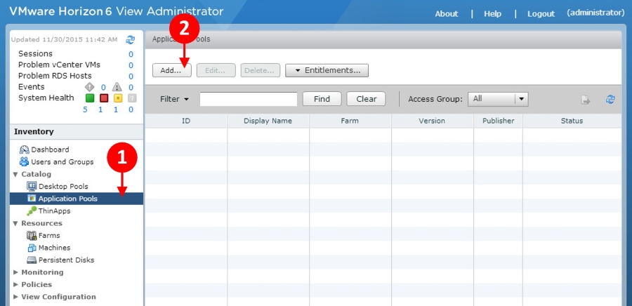
Task: Click the green System Health status square
Action: pyautogui.click(x=90, y=98)
